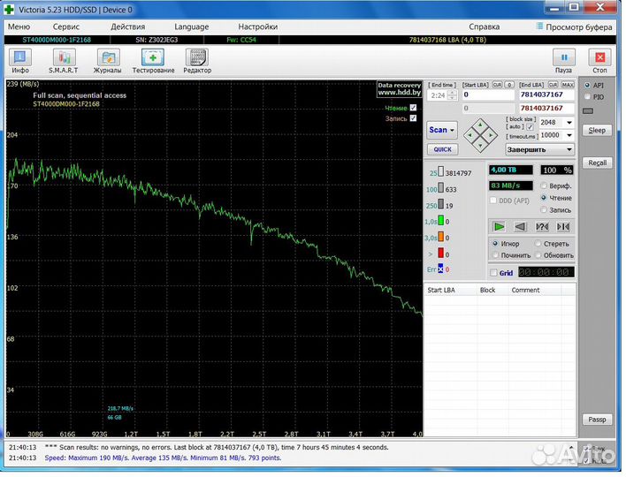Click the 25 ms white block indicator

click(x=440, y=171)
